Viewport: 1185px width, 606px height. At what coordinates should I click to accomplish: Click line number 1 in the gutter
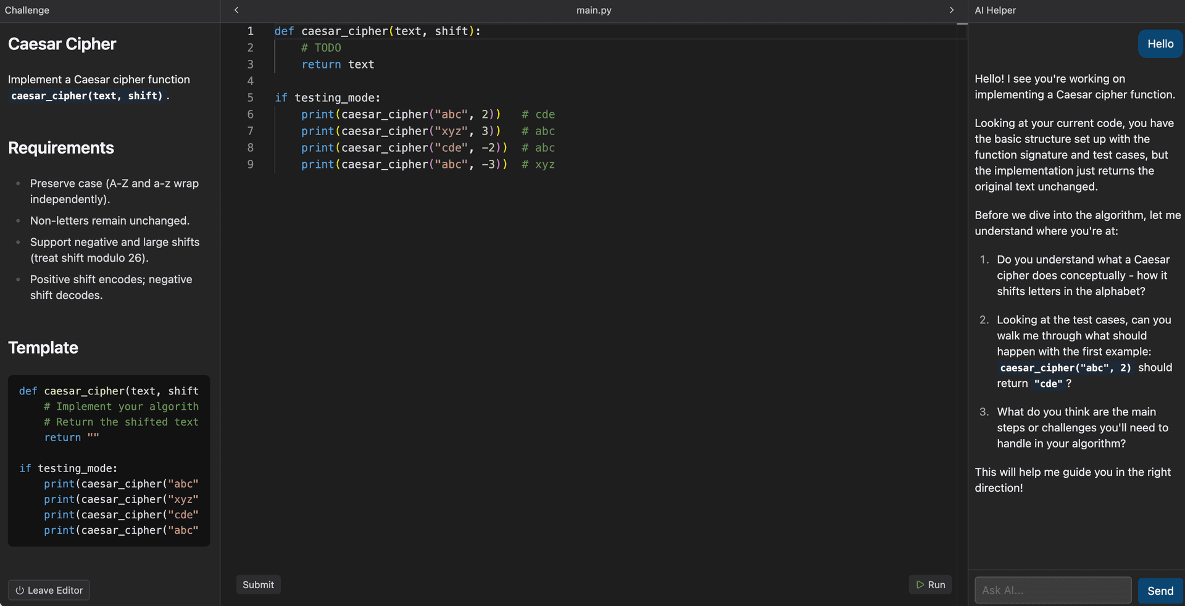point(251,31)
